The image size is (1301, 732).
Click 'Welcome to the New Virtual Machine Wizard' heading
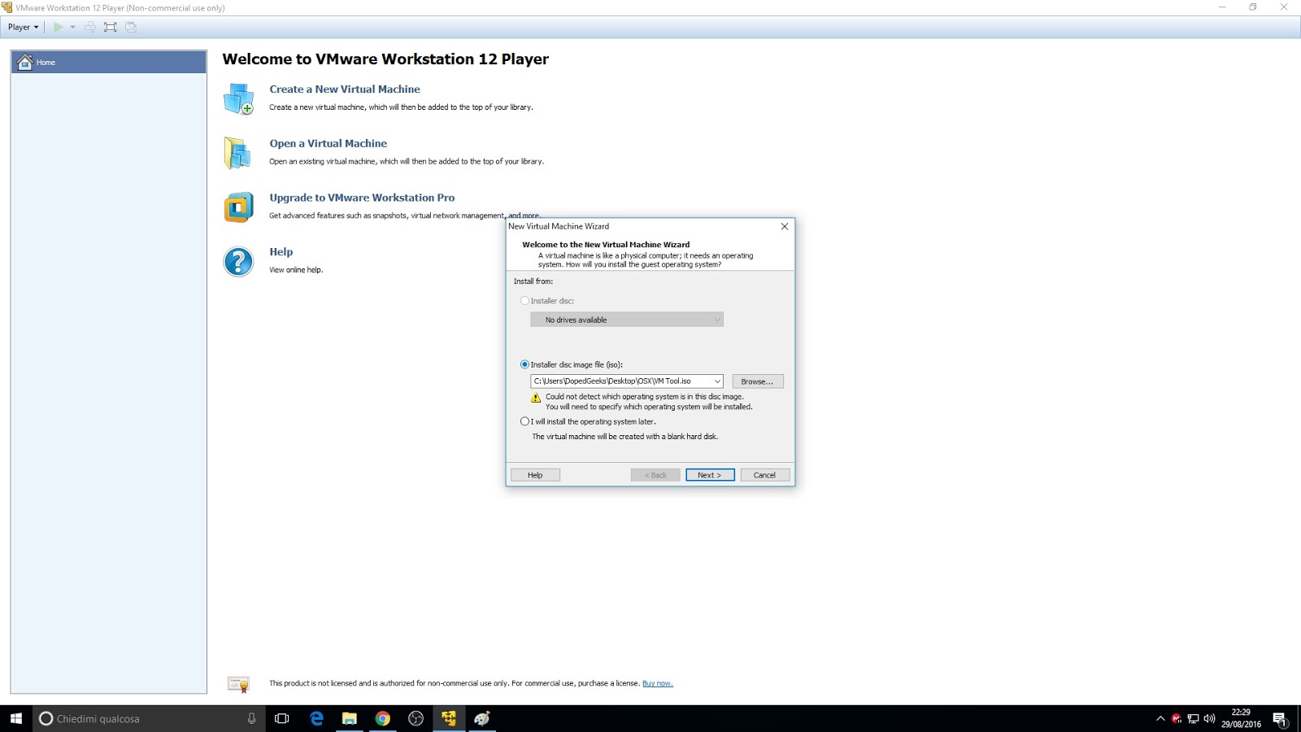[x=606, y=245]
